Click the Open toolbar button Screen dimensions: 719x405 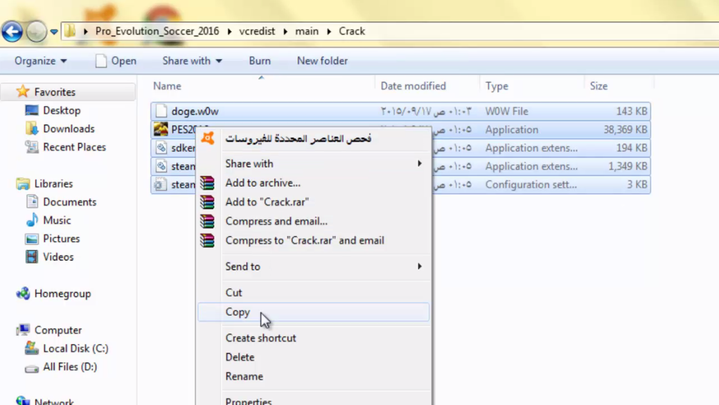[116, 61]
